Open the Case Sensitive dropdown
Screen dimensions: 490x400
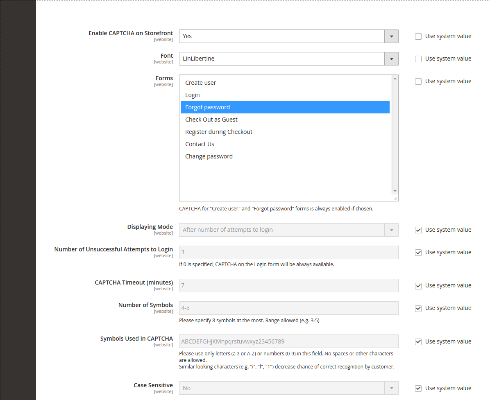(289, 388)
